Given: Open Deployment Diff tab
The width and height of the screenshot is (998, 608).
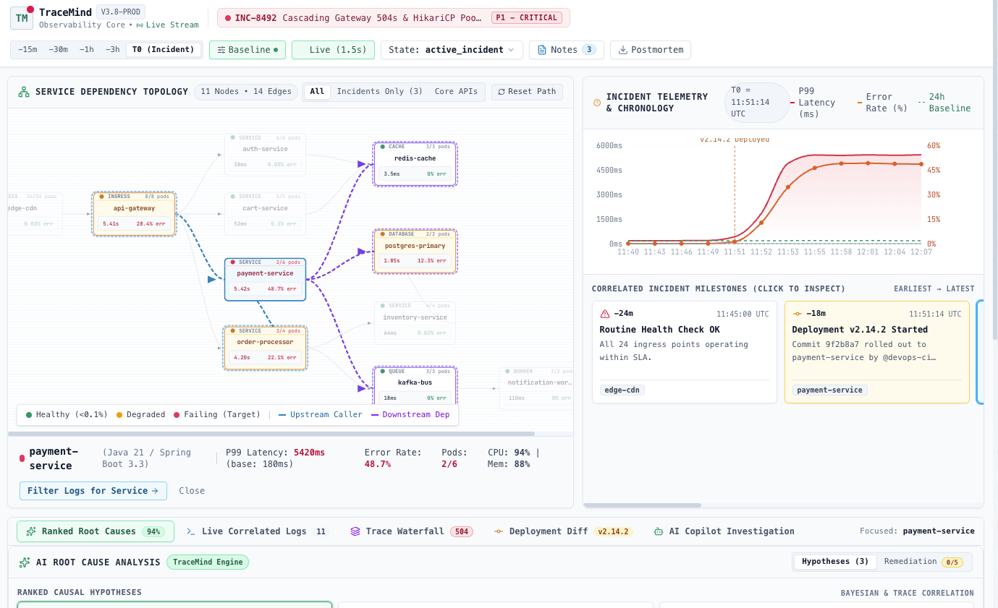Looking at the screenshot, I should [x=563, y=531].
